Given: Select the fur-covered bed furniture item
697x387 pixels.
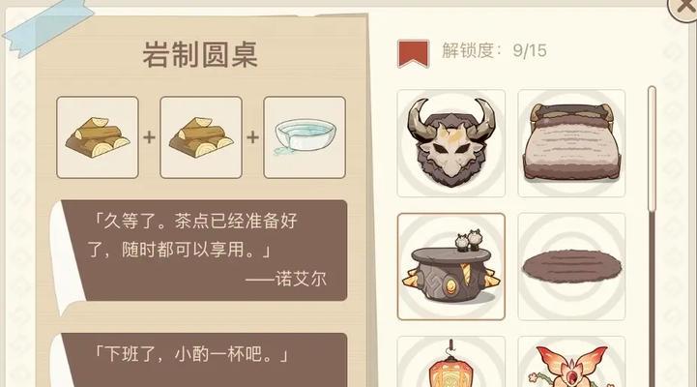Looking at the screenshot, I should pyautogui.click(x=571, y=143).
